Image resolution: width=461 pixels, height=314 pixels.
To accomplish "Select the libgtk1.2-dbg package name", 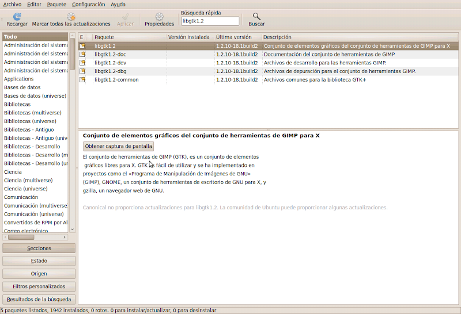I will (110, 71).
